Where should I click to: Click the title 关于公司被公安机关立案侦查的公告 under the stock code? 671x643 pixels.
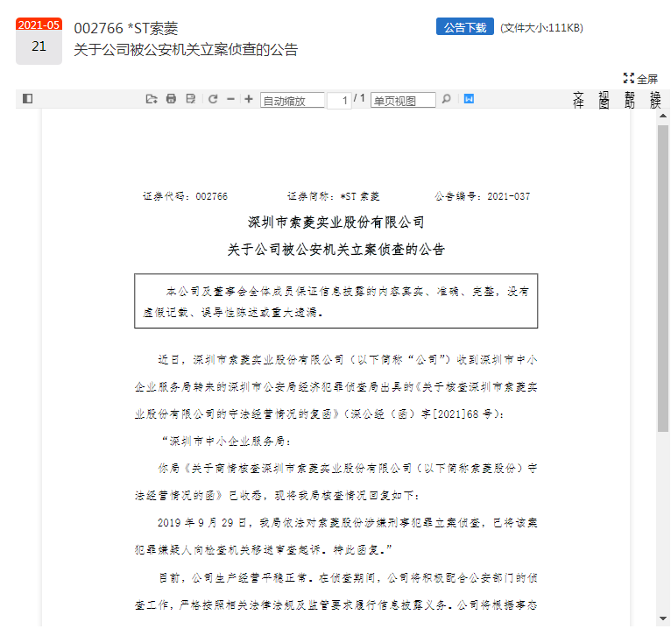(x=186, y=50)
